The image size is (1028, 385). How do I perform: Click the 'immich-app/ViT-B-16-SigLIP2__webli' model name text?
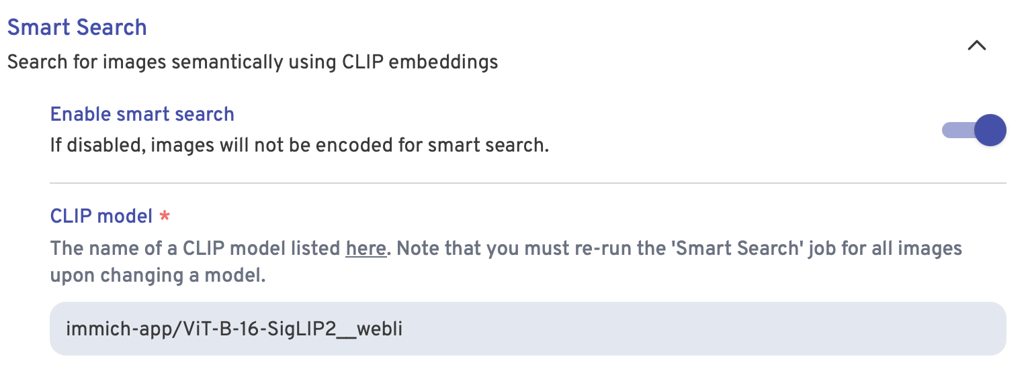click(234, 329)
